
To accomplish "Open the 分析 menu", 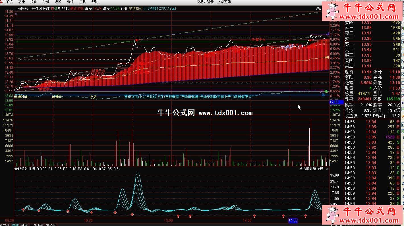I will coord(46,2).
